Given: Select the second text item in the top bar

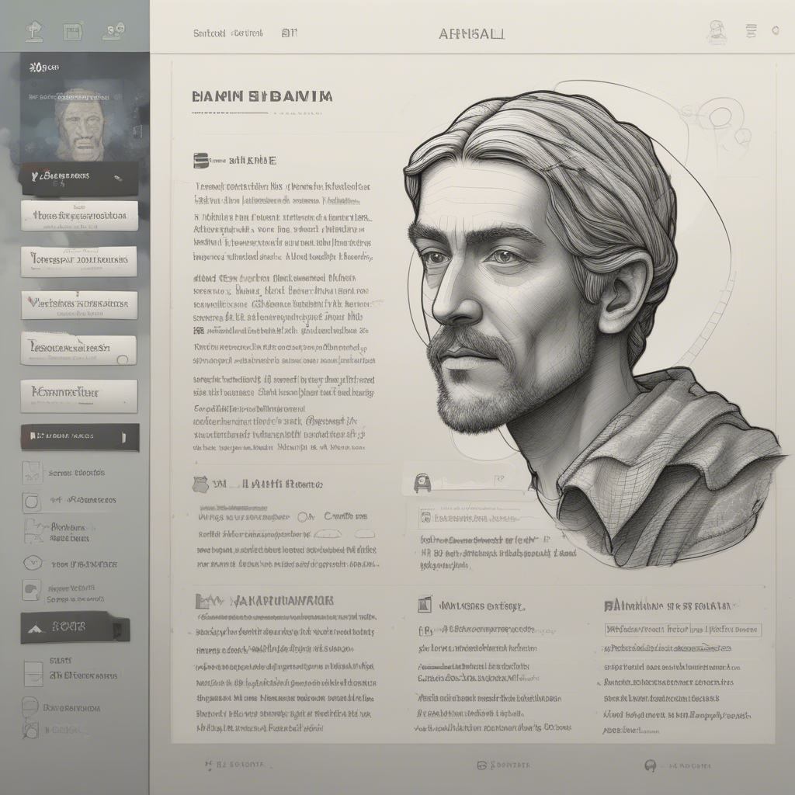Looking at the screenshot, I should pos(247,33).
